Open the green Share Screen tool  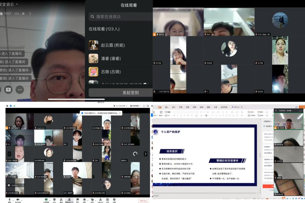coord(46,200)
